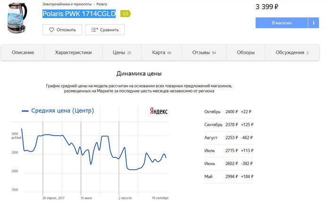331x215 pixels.
Task: Open the Электрочайники и термопоты breadcrumb
Action: (67, 4)
